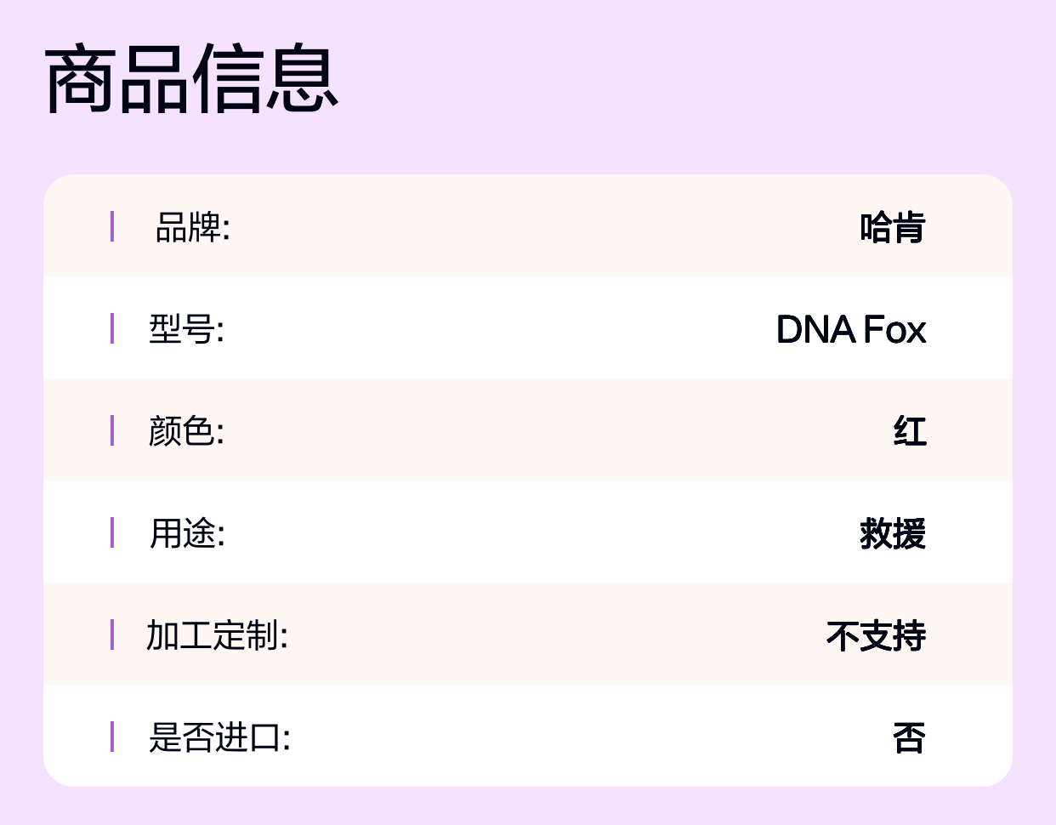Click the model value DNA Fox
The width and height of the screenshot is (1056, 825).
(850, 329)
